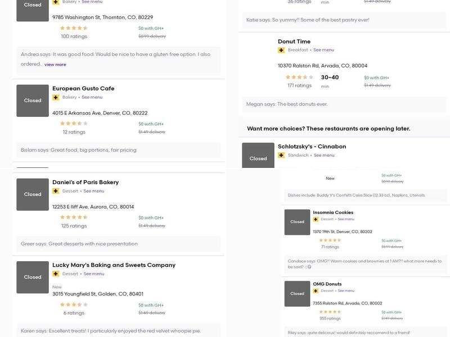
Task: Click the GH+ badge under OMG Donuts
Action: pyautogui.click(x=316, y=291)
